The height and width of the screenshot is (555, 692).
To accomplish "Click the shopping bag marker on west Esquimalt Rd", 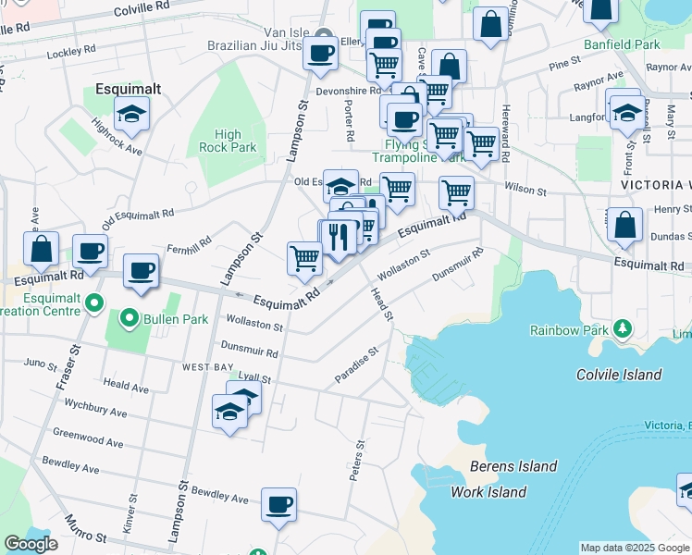I will tap(41, 251).
